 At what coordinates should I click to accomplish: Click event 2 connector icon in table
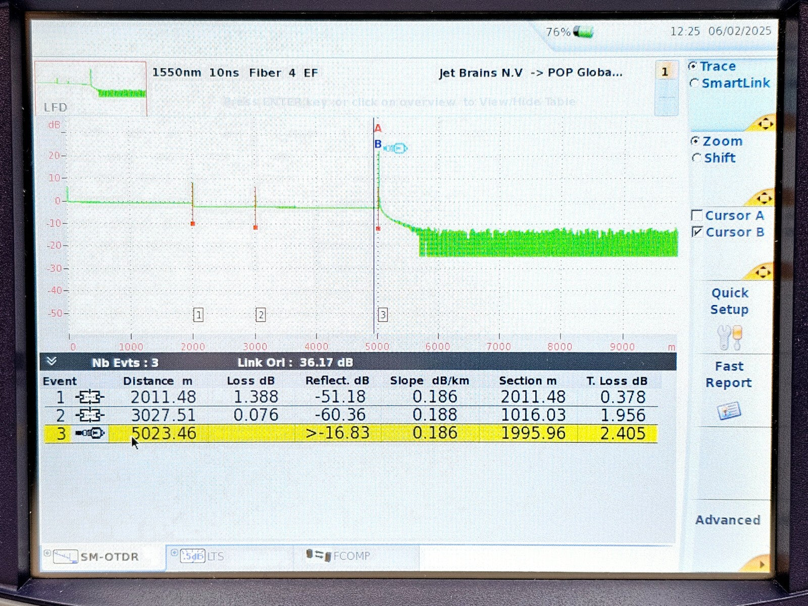click(89, 415)
